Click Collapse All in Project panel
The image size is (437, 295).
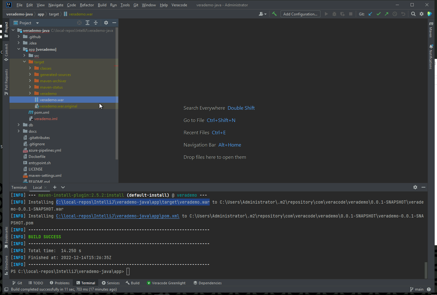(96, 23)
